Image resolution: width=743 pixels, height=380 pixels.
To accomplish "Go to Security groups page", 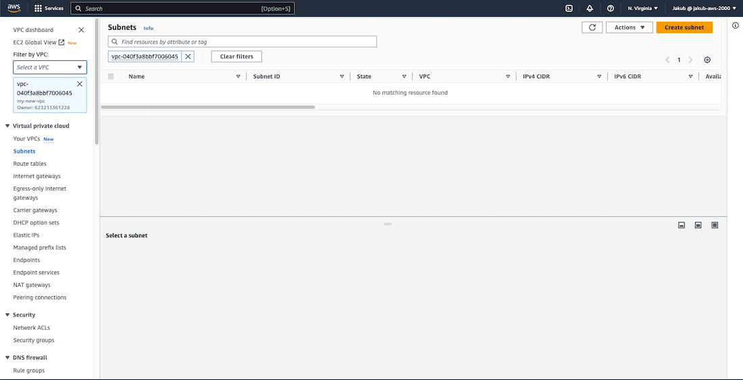I will [x=34, y=340].
